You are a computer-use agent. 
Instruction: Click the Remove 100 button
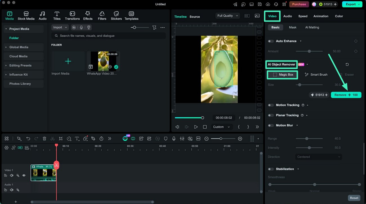[346, 95]
